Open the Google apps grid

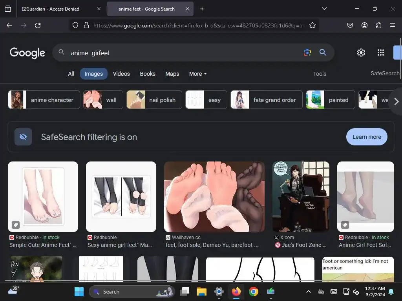click(x=381, y=53)
